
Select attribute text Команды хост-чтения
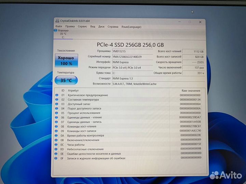point(82,126)
